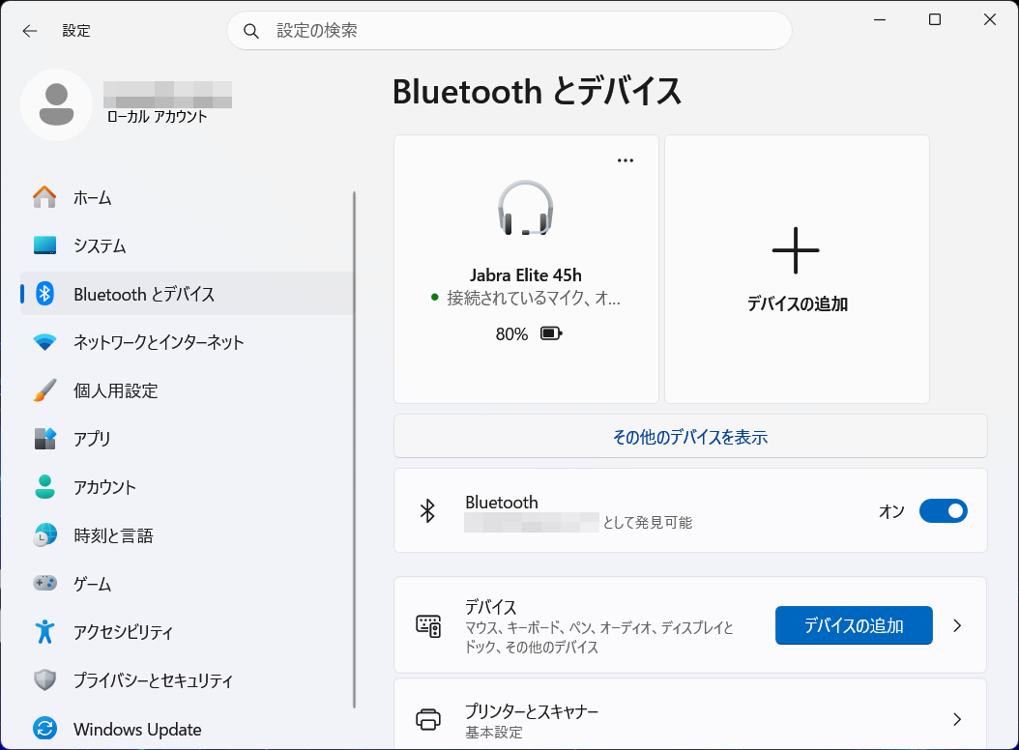This screenshot has height=750, width=1019.
Task: Expand デバイス row chevron
Action: click(x=956, y=625)
